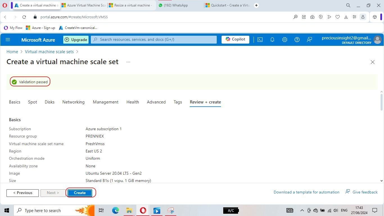
Task: Open the Azure - Sign up bookmark
Action: pyautogui.click(x=40, y=28)
